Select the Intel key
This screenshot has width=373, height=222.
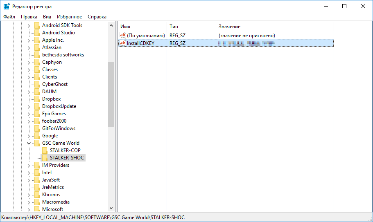coord(47,173)
